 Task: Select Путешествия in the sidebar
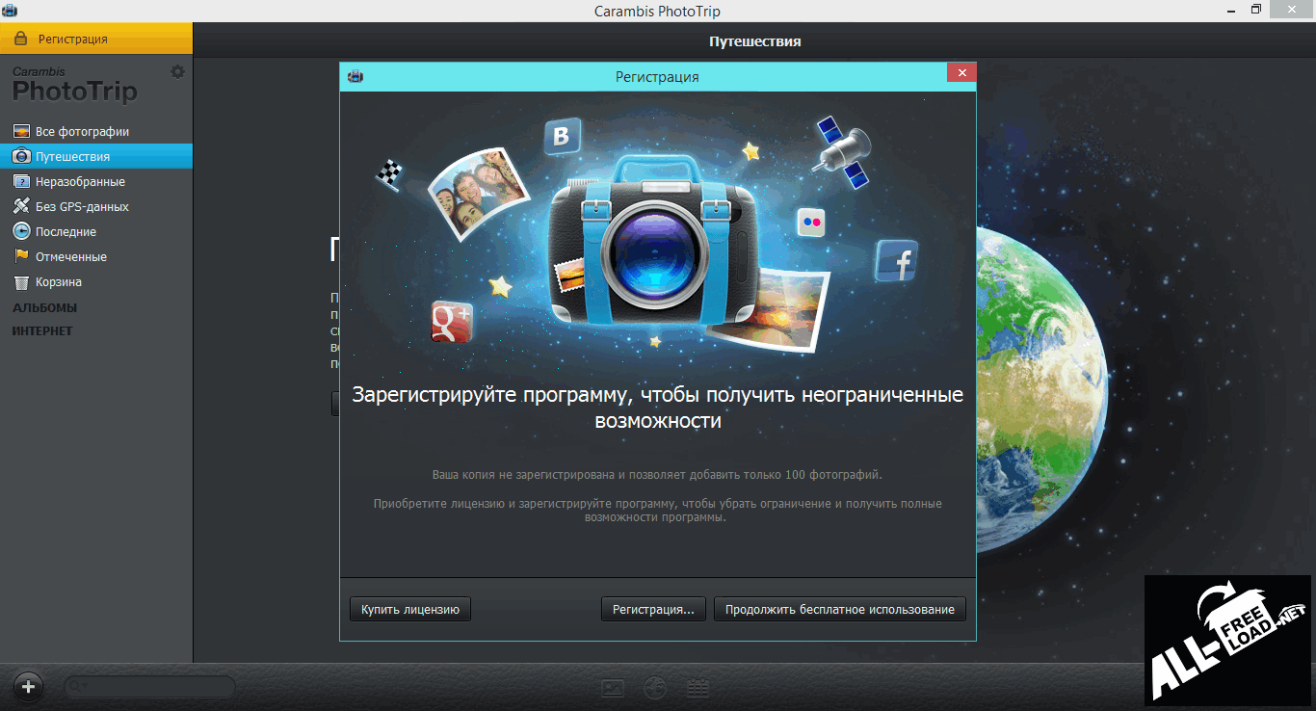tap(72, 156)
